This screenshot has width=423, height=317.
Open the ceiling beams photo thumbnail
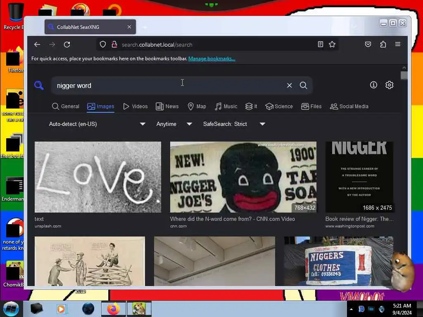coord(214,261)
